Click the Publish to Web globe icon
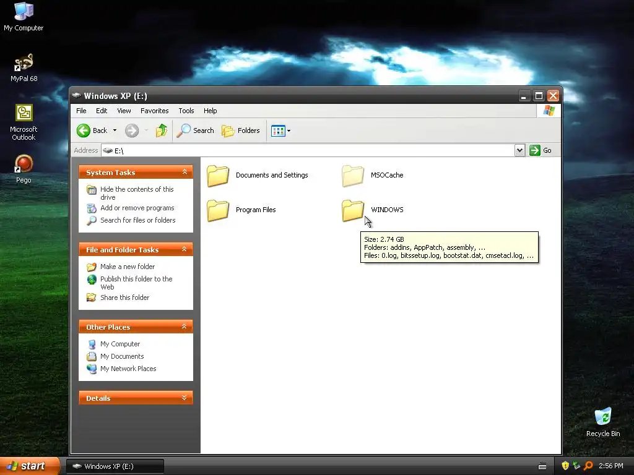 pos(92,279)
